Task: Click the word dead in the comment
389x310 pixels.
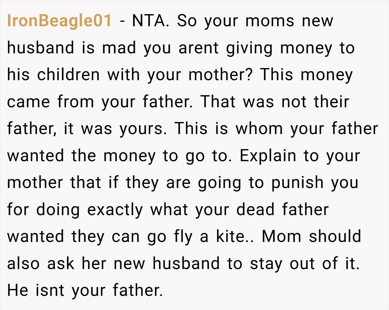Action: [x=256, y=210]
